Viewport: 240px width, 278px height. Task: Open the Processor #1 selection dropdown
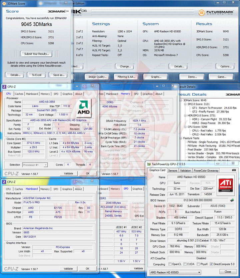(x=35, y=165)
